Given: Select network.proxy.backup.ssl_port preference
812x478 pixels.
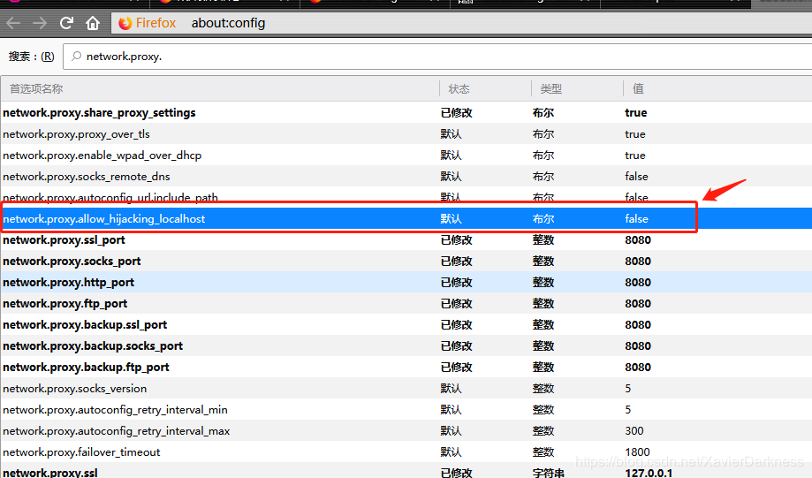Looking at the screenshot, I should click(406, 325).
